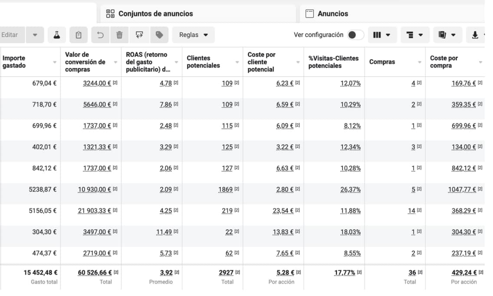The width and height of the screenshot is (493, 296).
Task: Open the Reglas dropdown
Action: [x=194, y=35]
